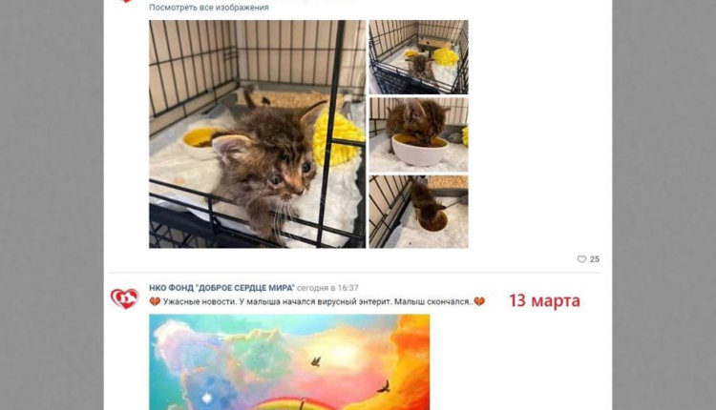Click the "Ужасные новости" post text

click(317, 301)
